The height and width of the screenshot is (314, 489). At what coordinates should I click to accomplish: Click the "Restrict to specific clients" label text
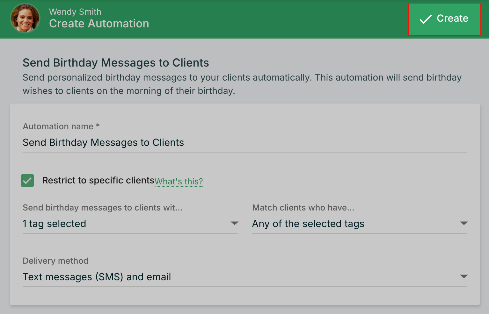point(98,181)
